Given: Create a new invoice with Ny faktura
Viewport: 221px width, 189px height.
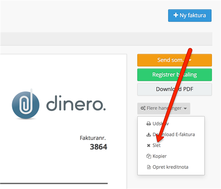Looking at the screenshot, I should coord(190,16).
